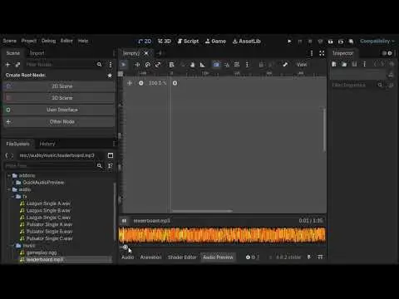Click the Filter Nodes search field

pos(64,65)
